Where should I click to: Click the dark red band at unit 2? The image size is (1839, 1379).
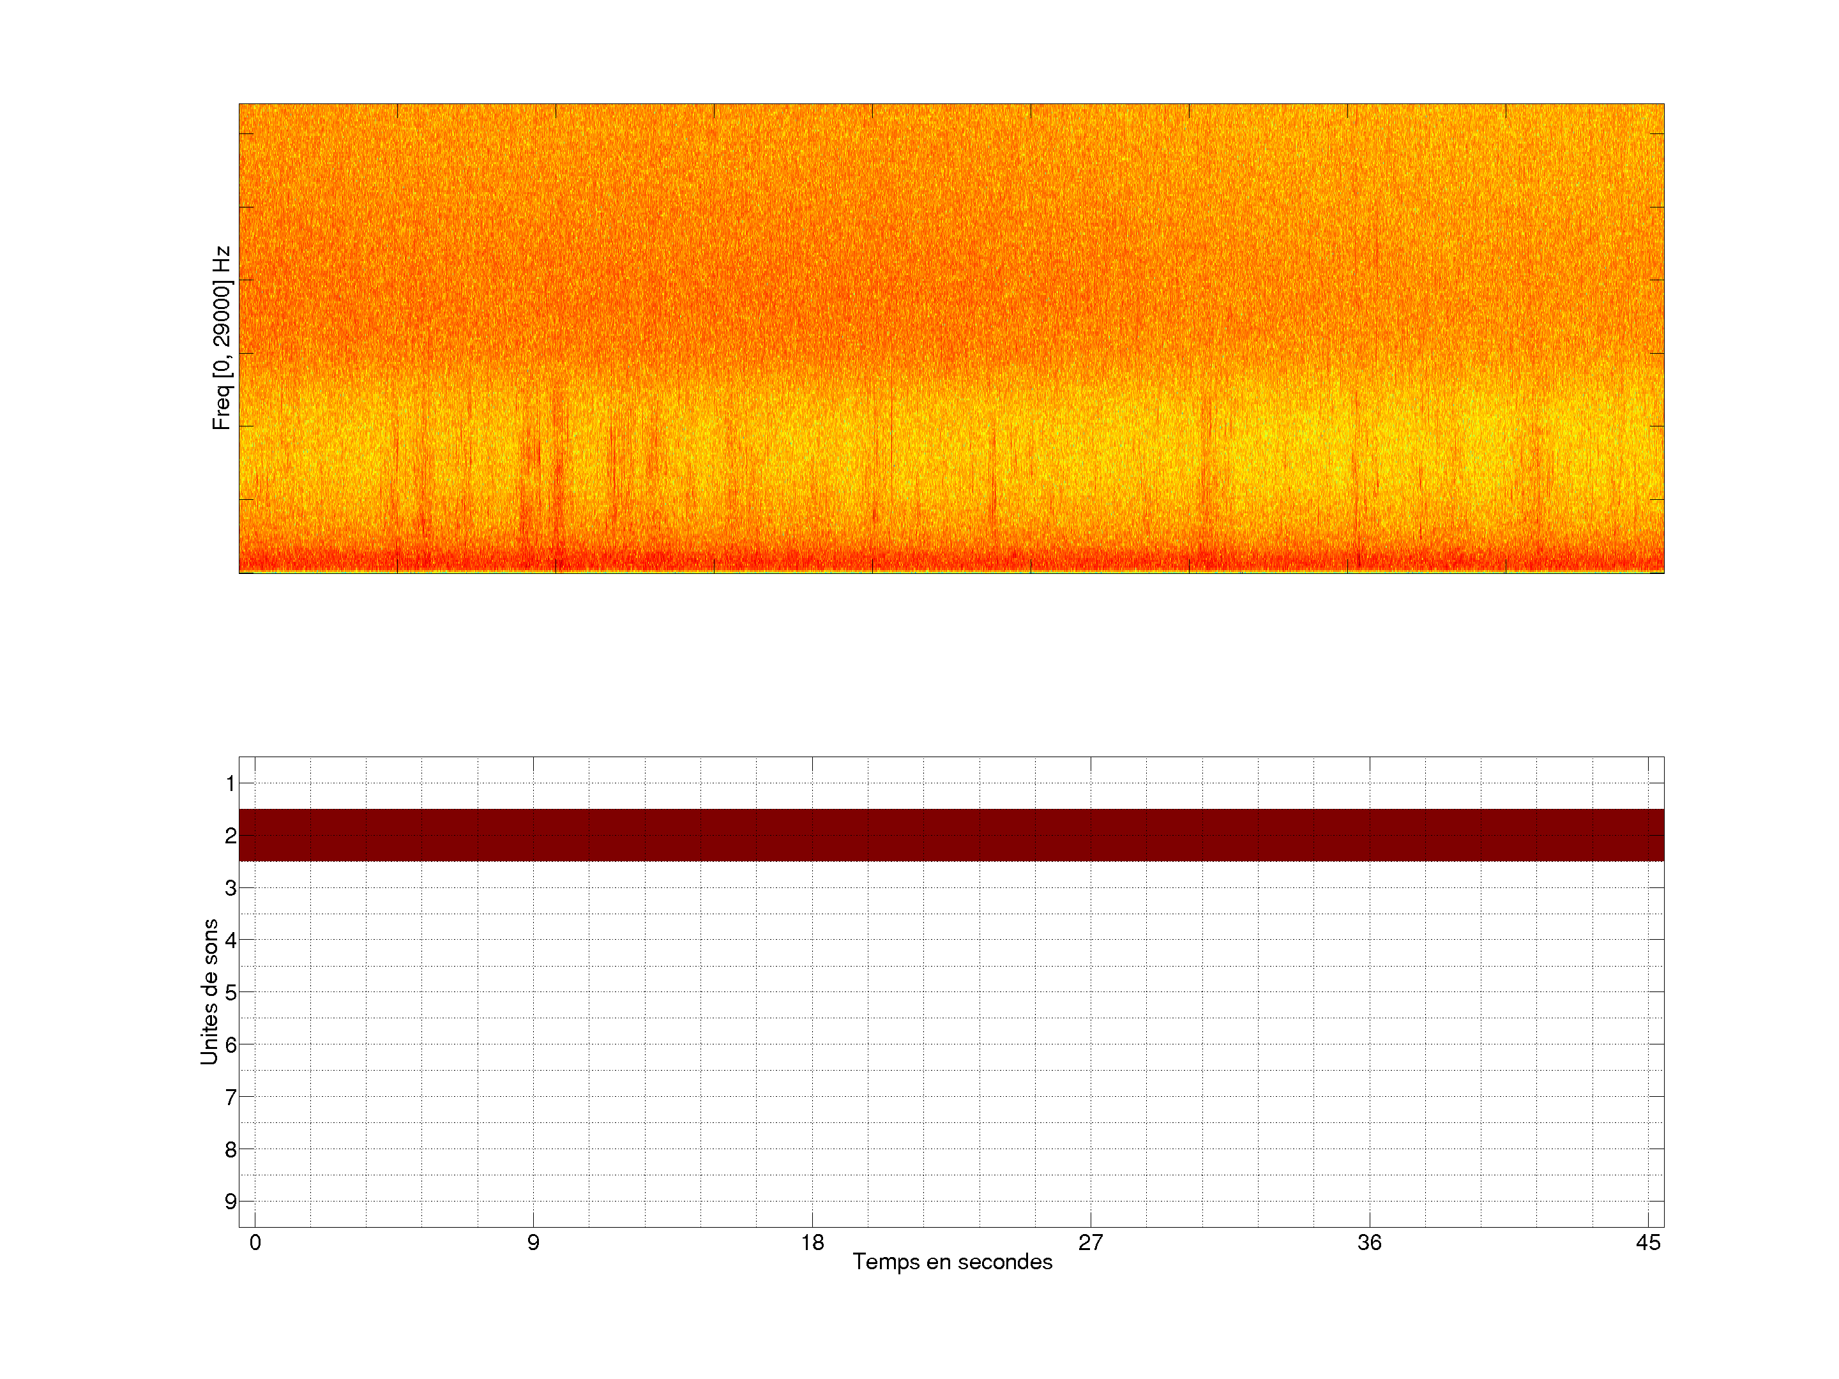pos(951,834)
